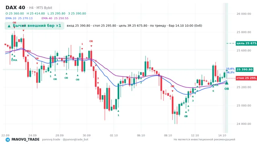Click the 08.10 date axis label
The width and height of the screenshot is (257, 144).
(x=168, y=135)
